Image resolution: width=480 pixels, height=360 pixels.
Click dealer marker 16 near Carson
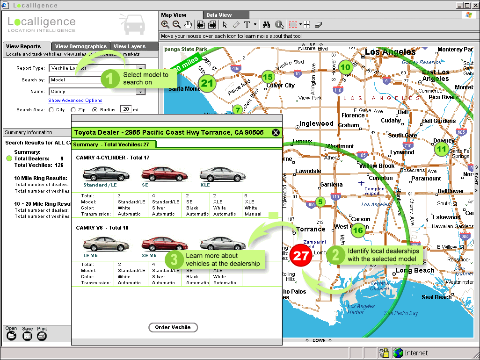coord(358,230)
